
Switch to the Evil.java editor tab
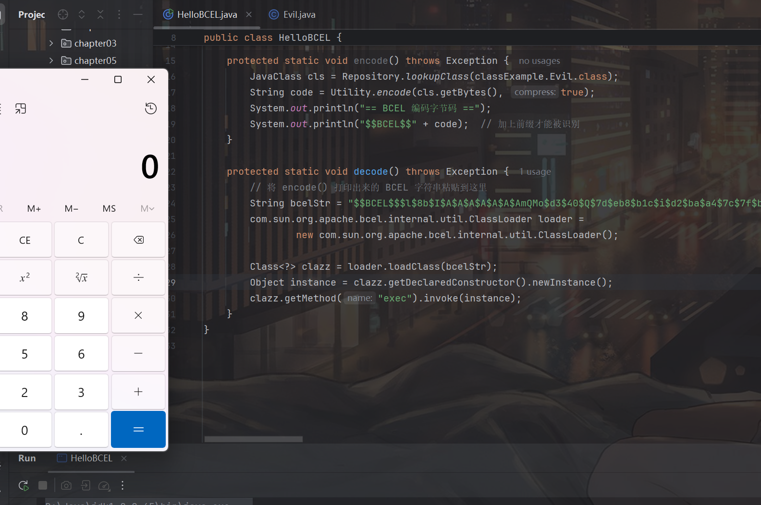tap(299, 14)
